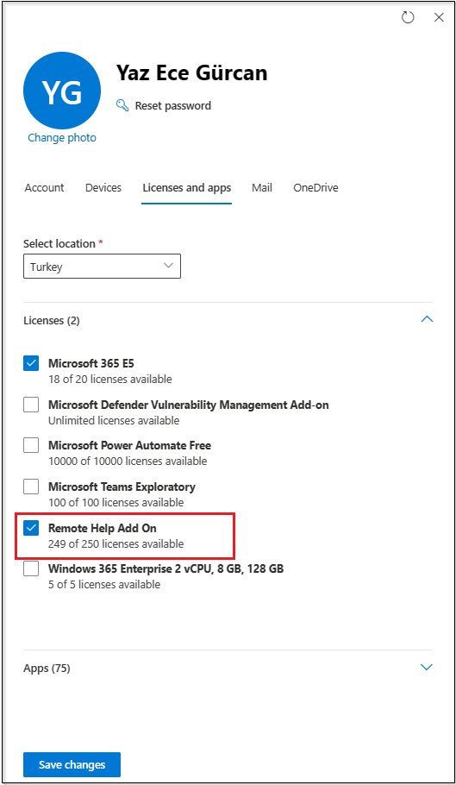Click the Select location label
Image resolution: width=456 pixels, height=785 pixels.
(x=59, y=244)
